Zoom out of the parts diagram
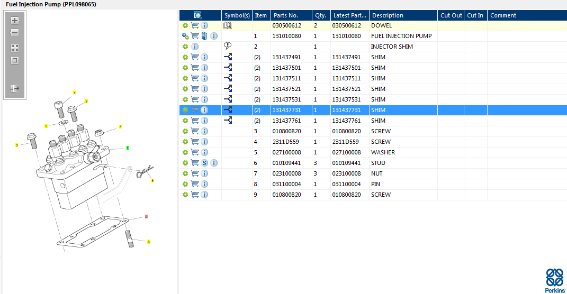567x294 pixels. pos(15,33)
